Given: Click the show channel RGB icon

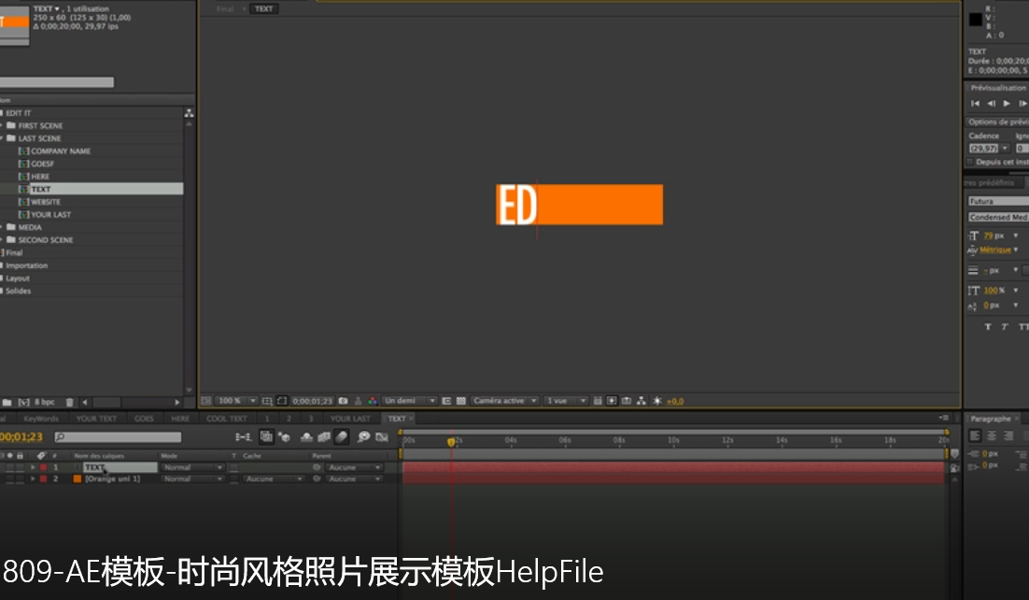Looking at the screenshot, I should 372,401.
